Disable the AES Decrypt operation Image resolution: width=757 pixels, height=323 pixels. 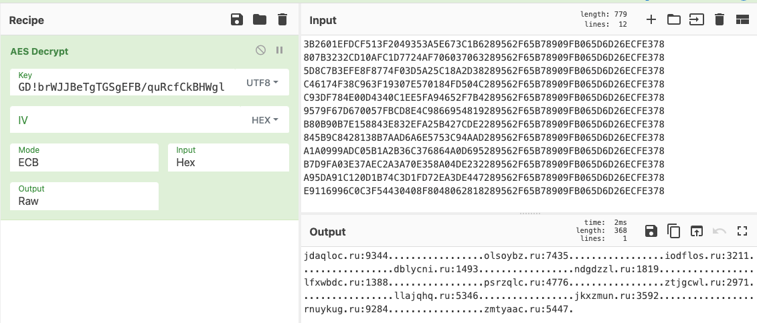(261, 51)
